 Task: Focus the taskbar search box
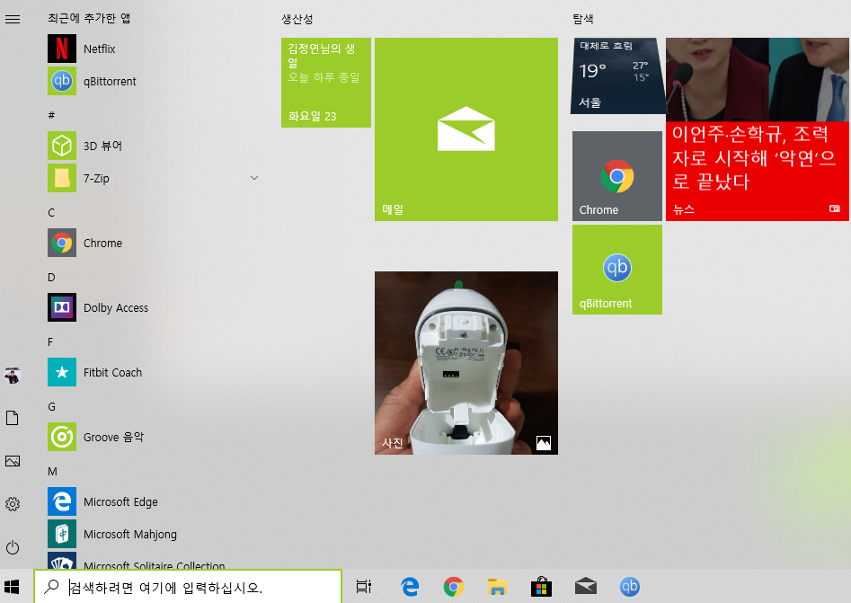coord(188,587)
